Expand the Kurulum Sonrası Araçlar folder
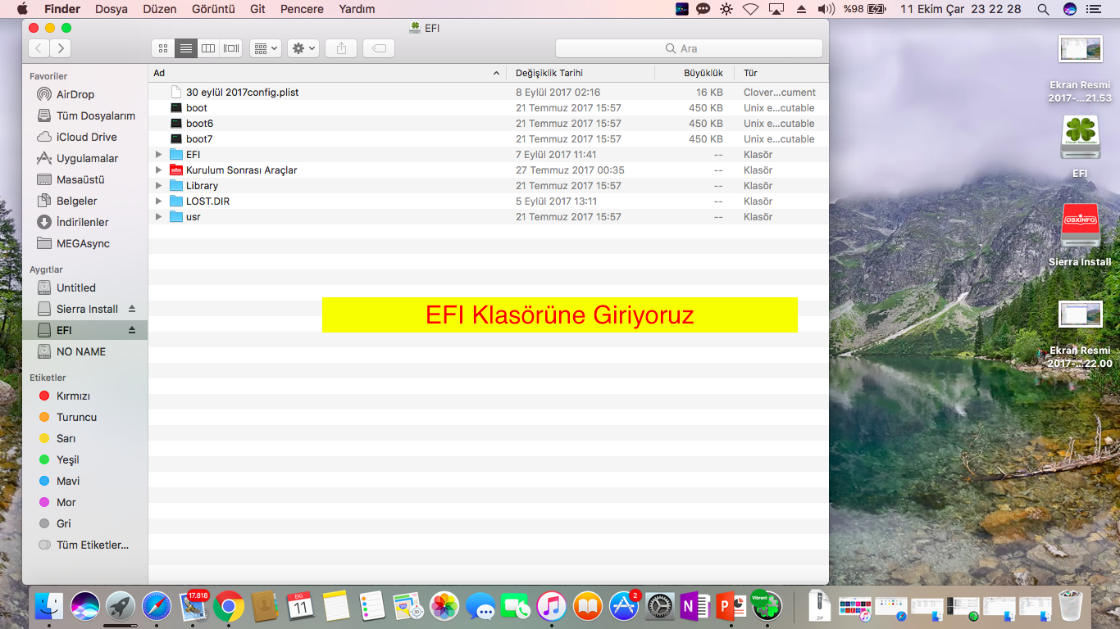This screenshot has height=629, width=1120. (x=159, y=170)
